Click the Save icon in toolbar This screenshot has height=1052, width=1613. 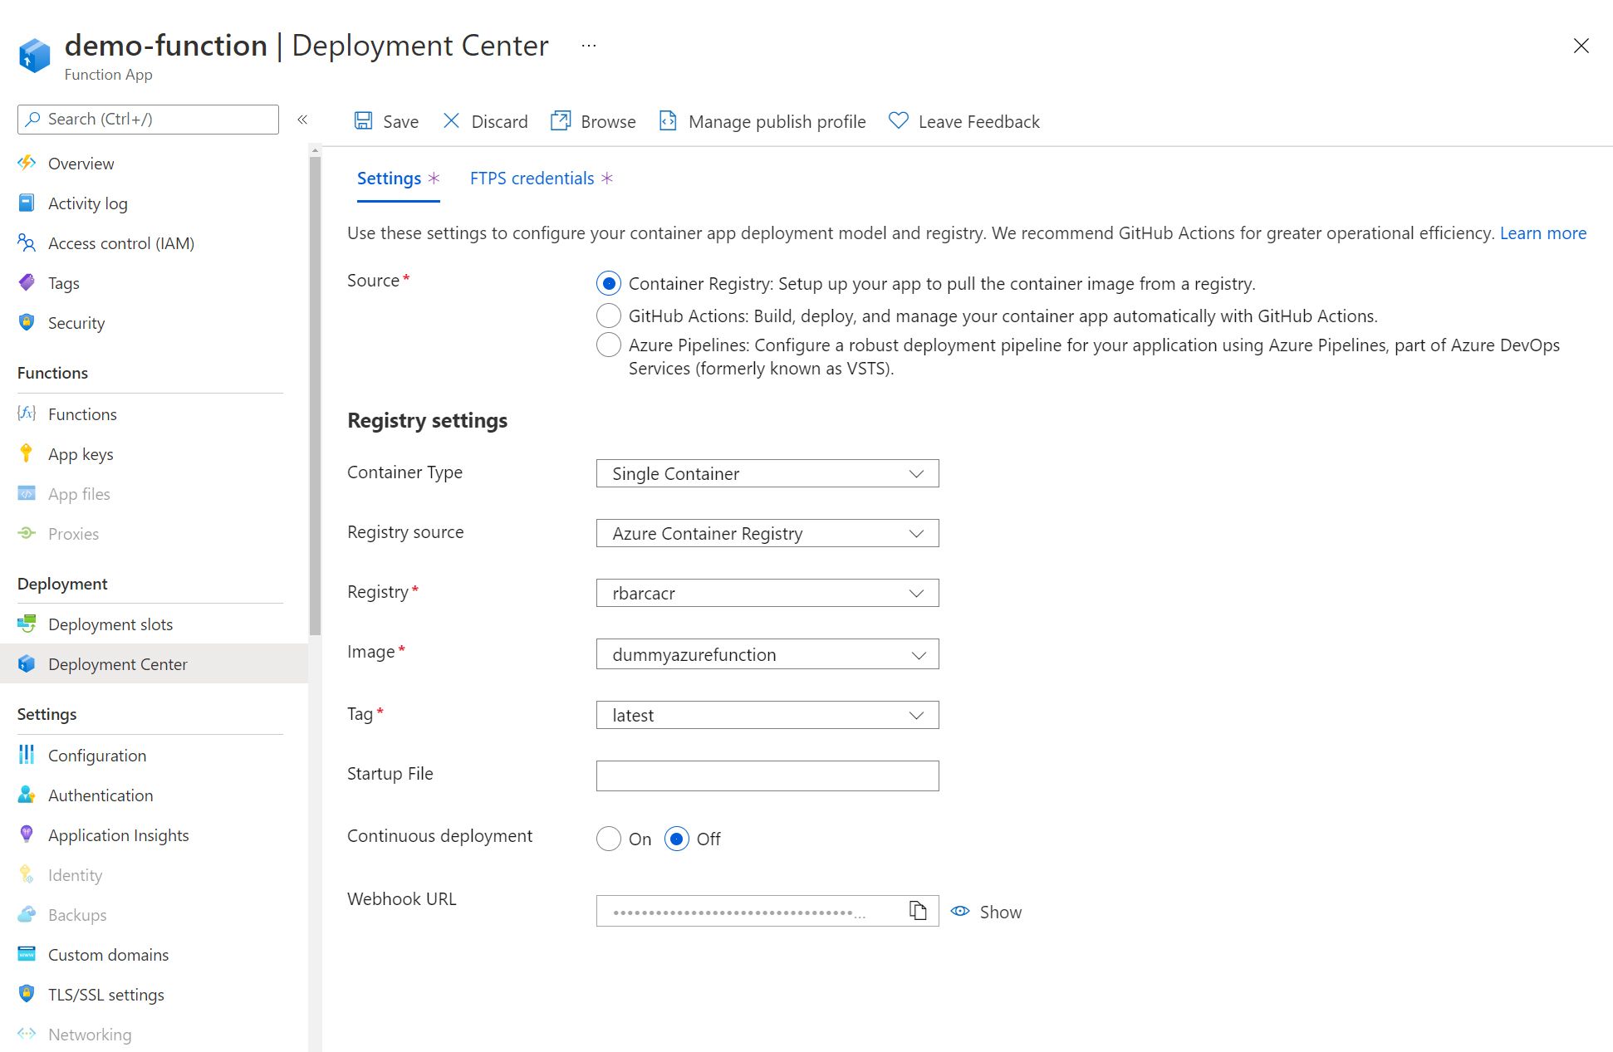click(365, 121)
